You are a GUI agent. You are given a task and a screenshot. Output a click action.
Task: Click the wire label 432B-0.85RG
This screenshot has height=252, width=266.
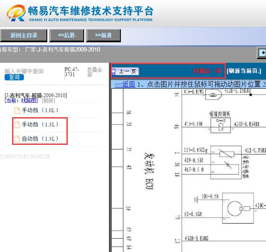click(x=197, y=239)
